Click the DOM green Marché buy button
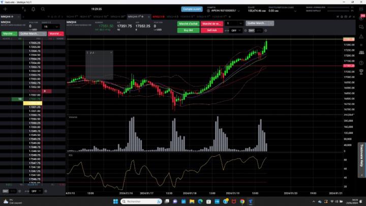366x206 pixels. (9, 34)
